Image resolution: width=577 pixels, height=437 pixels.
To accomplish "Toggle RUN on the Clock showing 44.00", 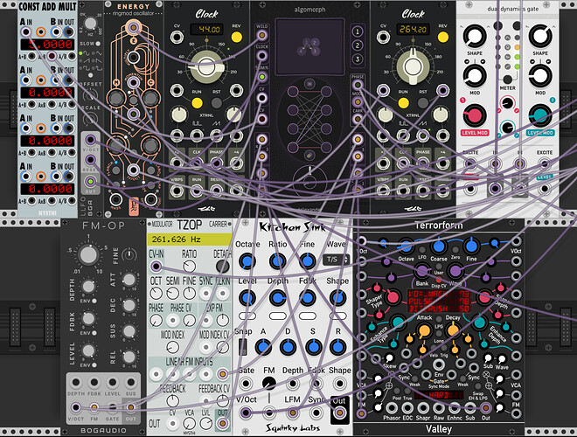I will 197,102.
